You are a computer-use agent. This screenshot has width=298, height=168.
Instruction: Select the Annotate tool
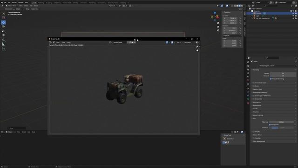3,40
